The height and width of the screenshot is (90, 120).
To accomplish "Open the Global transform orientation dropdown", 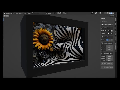I will pyautogui.click(x=50, y=13).
